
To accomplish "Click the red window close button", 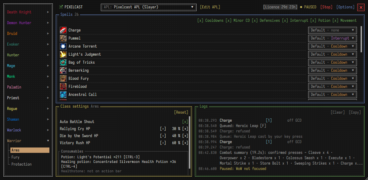I will tap(361, 7).
